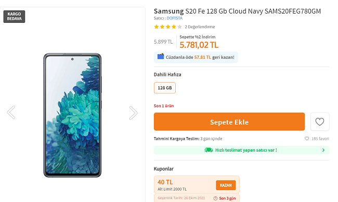Click the Samsung S20 Fe product photo
Viewport: 338px width, 202px height.
(x=72, y=115)
